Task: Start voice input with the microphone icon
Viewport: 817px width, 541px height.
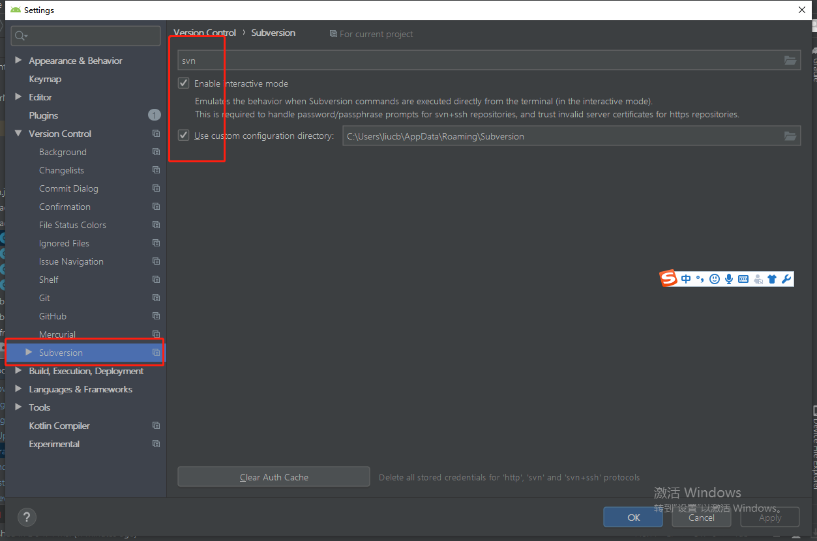Action: 728,278
